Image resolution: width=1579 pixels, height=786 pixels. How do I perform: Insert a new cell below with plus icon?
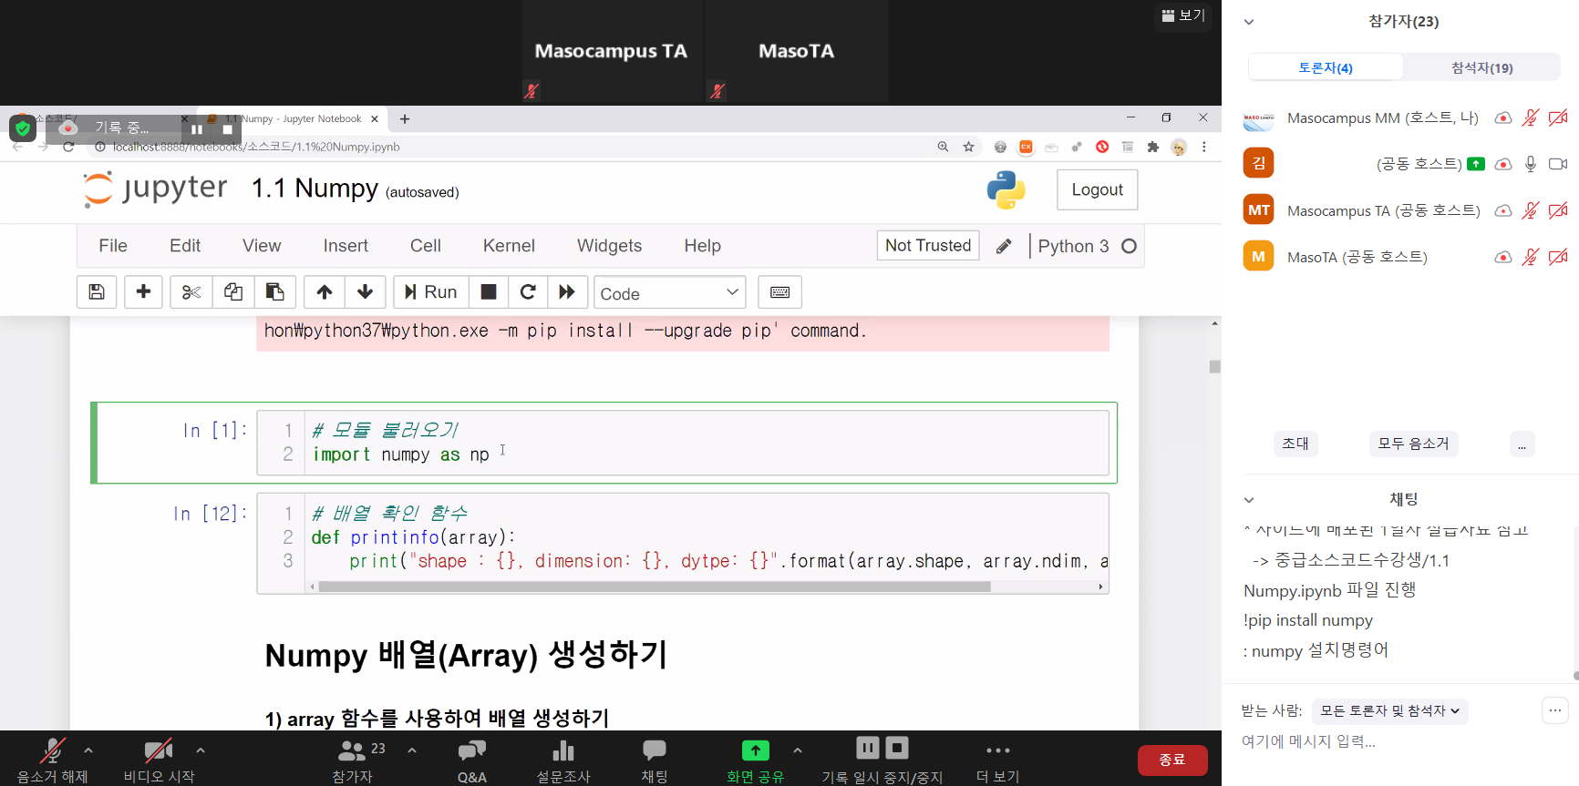143,292
